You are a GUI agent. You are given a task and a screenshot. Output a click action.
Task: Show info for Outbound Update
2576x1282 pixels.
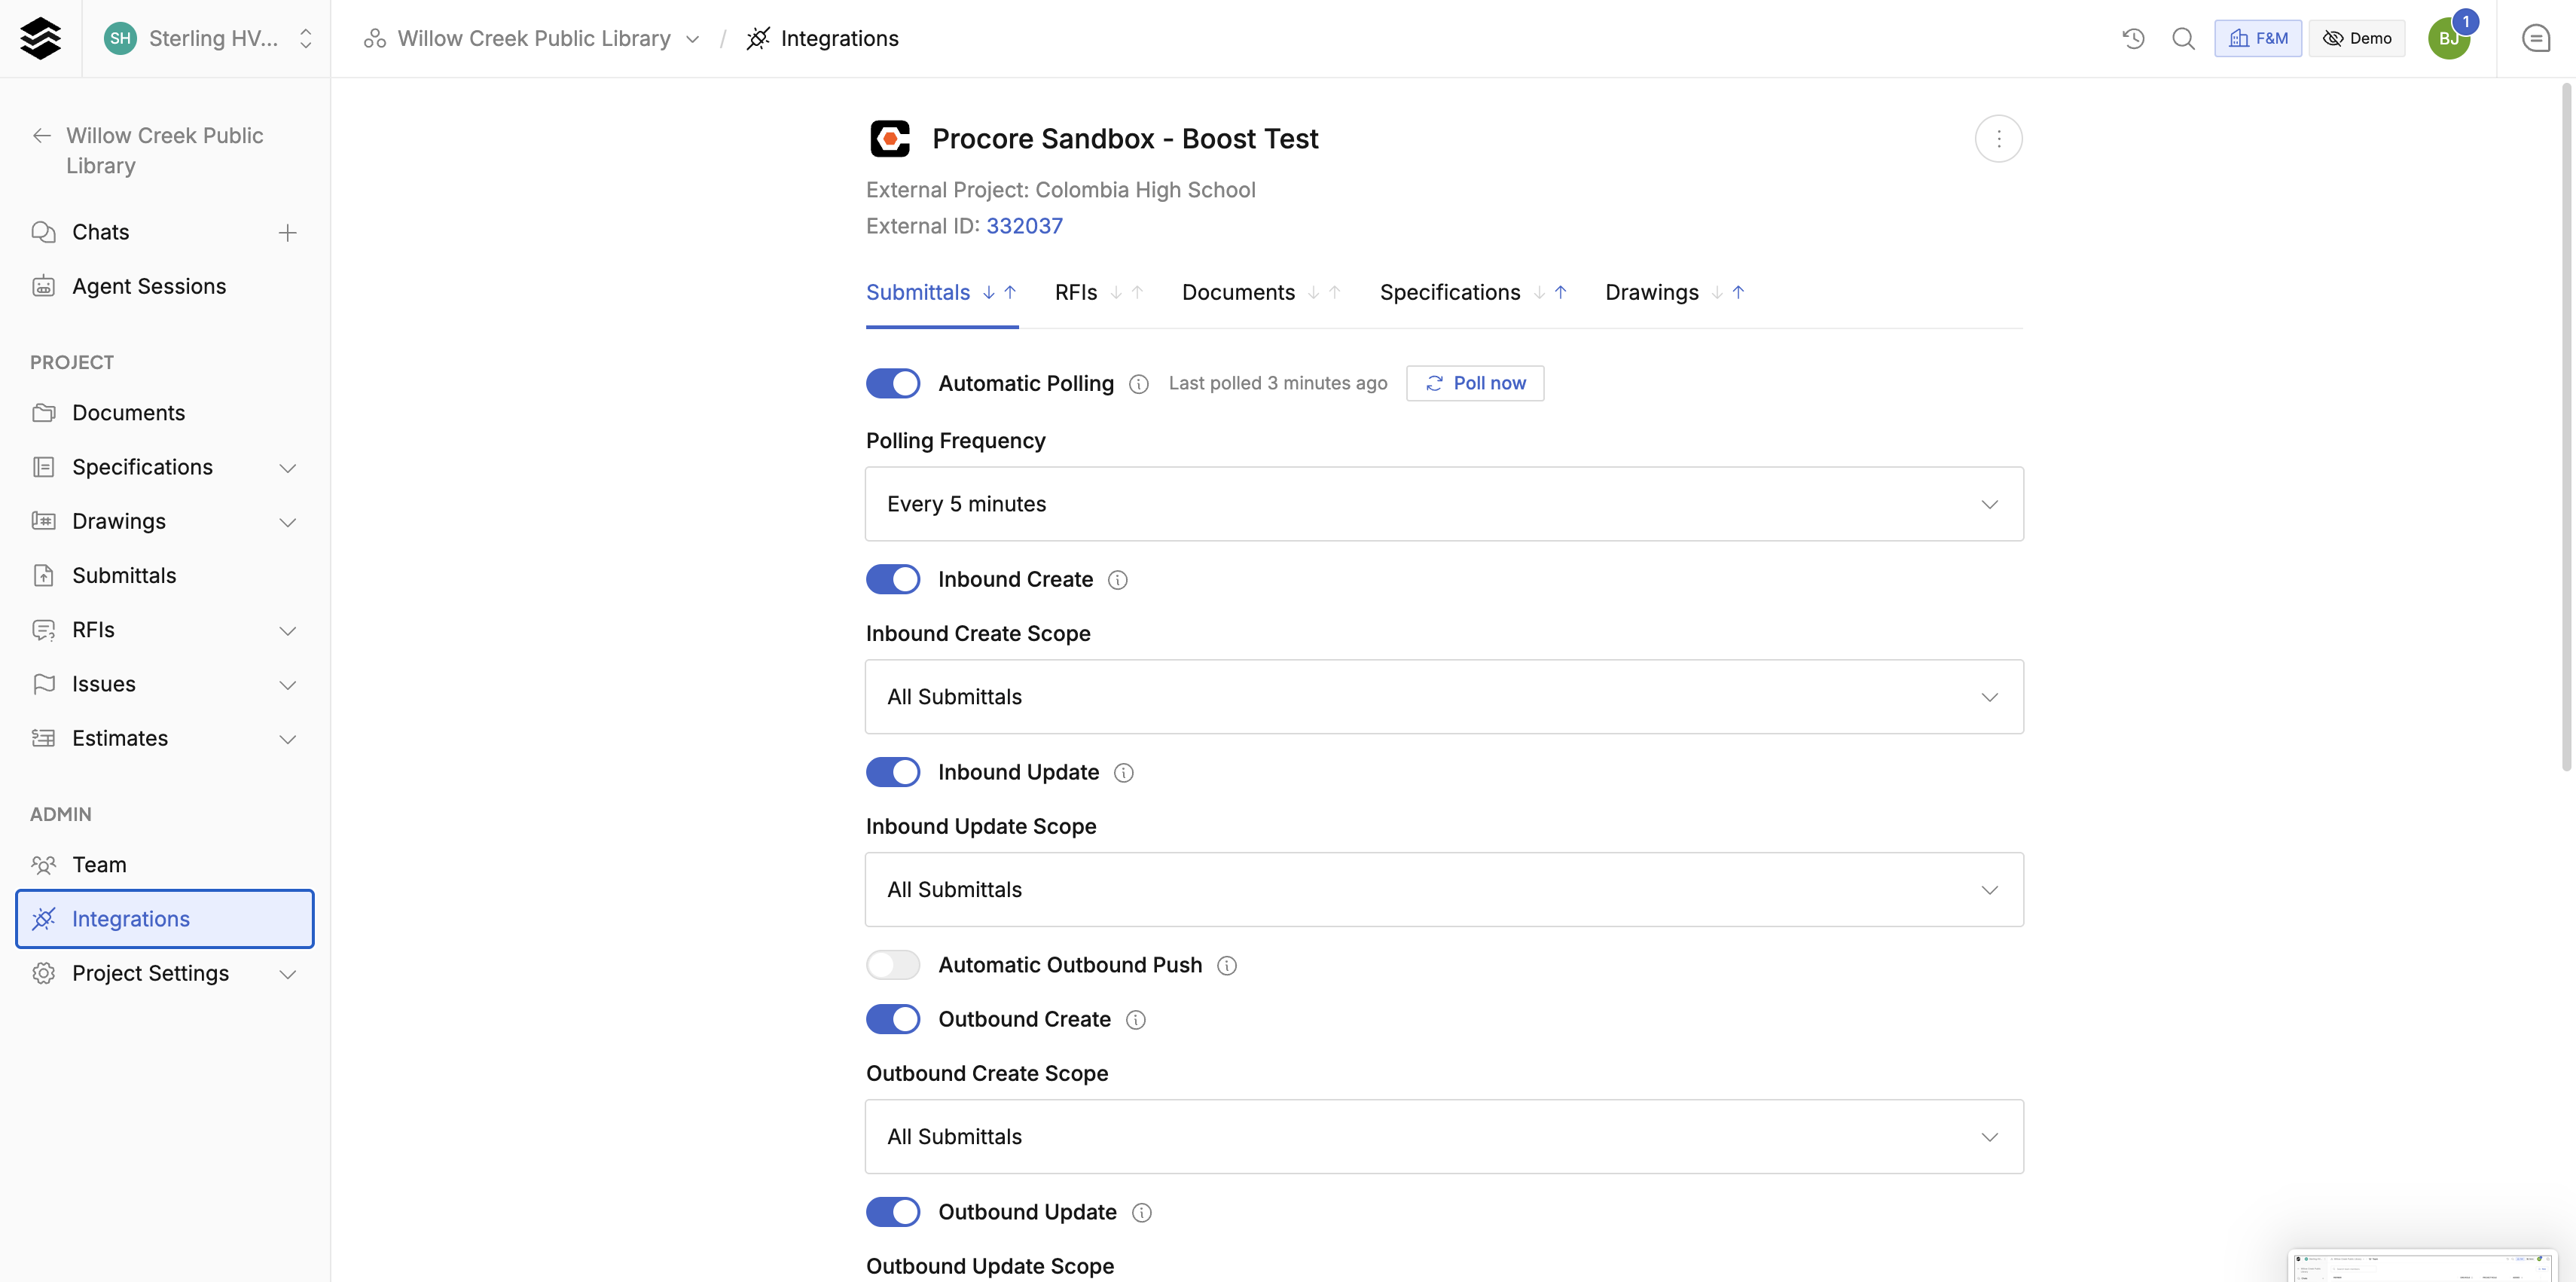[1141, 1213]
